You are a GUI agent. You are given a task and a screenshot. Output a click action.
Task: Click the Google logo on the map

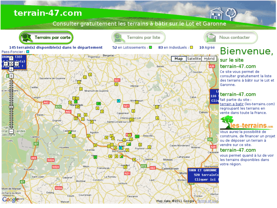(10, 200)
